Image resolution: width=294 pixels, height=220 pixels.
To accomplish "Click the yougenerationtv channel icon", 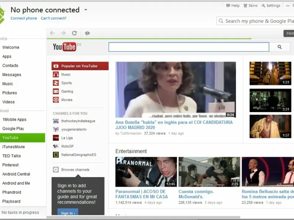I will click(x=56, y=129).
